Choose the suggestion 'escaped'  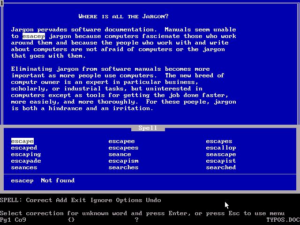(x=24, y=148)
